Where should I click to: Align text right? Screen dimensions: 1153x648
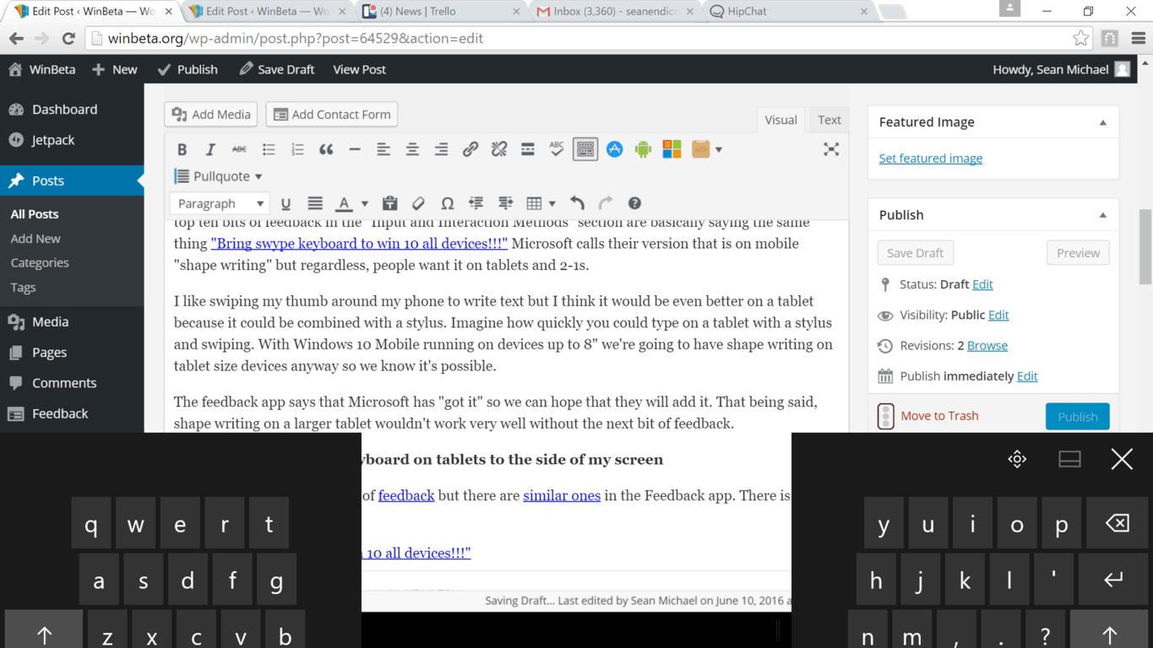441,149
